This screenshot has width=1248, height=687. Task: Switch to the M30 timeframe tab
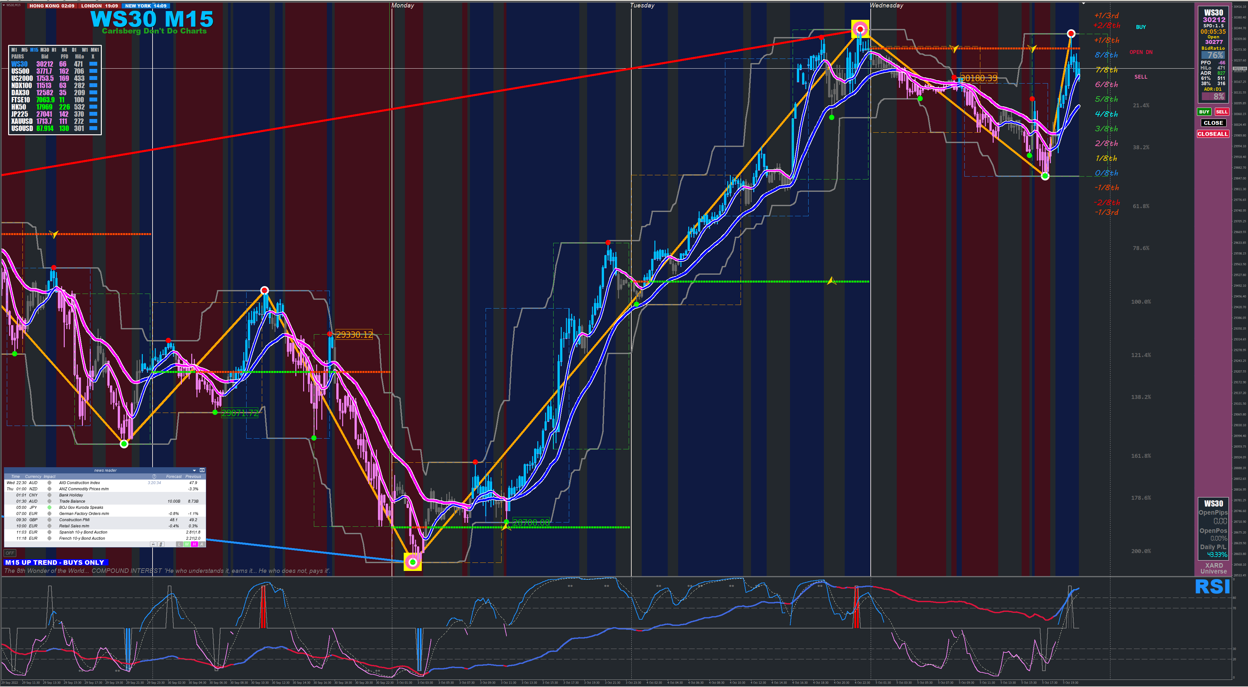click(x=45, y=50)
